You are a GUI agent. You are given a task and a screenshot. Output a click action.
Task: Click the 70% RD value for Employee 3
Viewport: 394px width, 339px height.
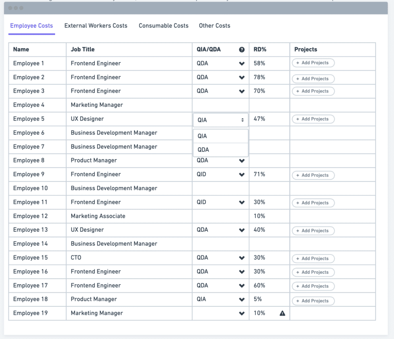click(259, 91)
